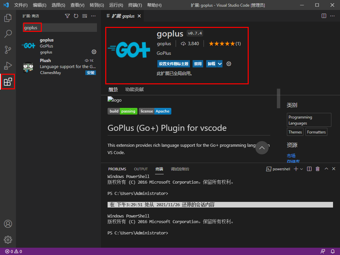This screenshot has width=340, height=255.
Task: Open notifications bell in status bar
Action: [333, 252]
